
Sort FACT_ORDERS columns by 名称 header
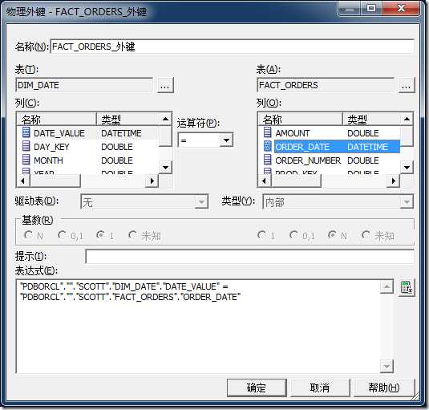click(301, 119)
